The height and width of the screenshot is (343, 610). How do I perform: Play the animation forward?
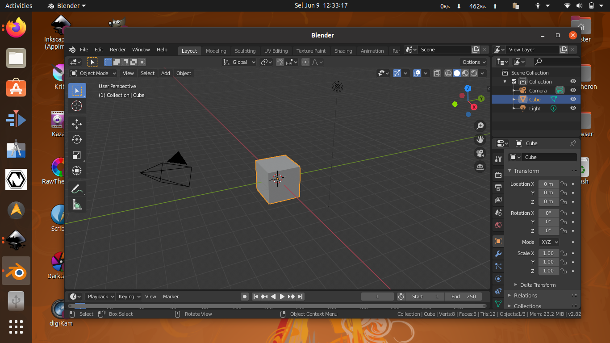click(x=282, y=297)
